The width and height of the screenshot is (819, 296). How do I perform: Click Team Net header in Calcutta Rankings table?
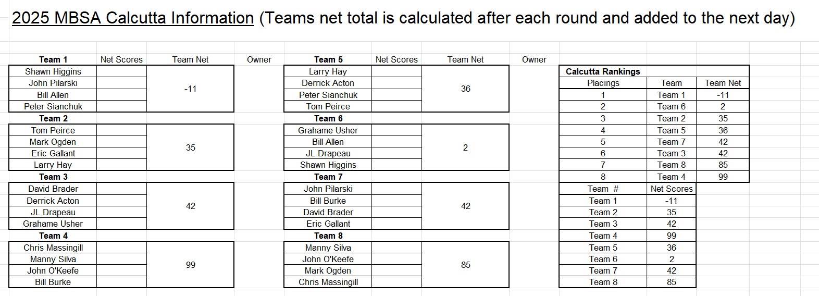point(723,83)
